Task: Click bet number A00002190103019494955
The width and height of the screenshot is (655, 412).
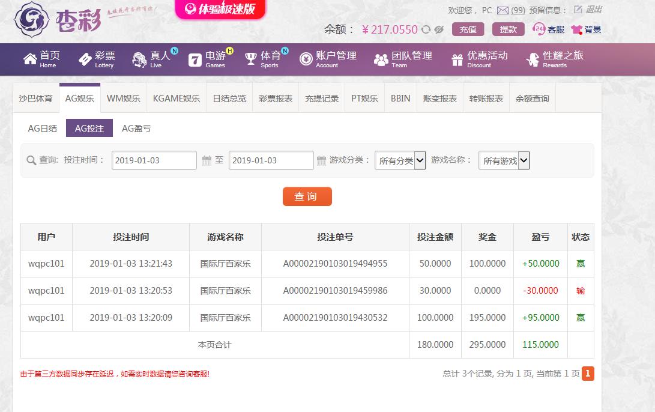Action: click(335, 264)
